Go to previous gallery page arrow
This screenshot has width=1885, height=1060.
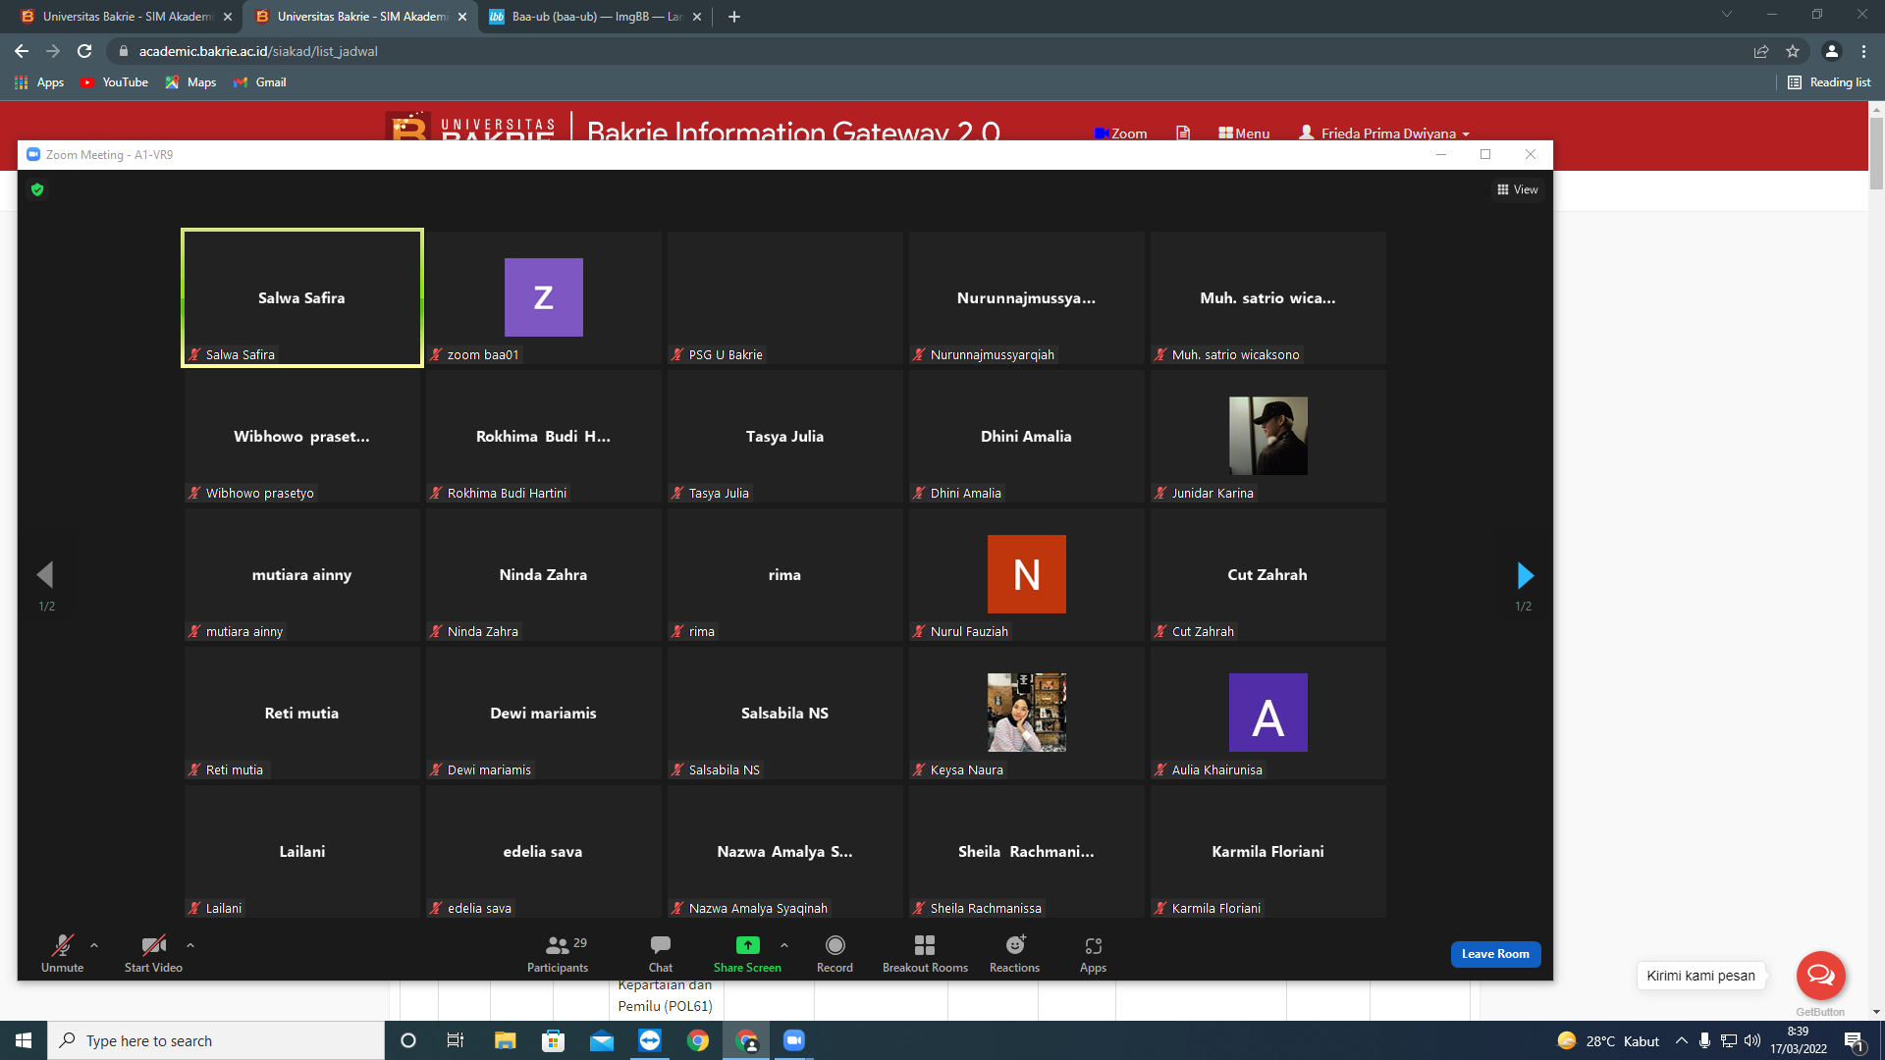pyautogui.click(x=45, y=575)
